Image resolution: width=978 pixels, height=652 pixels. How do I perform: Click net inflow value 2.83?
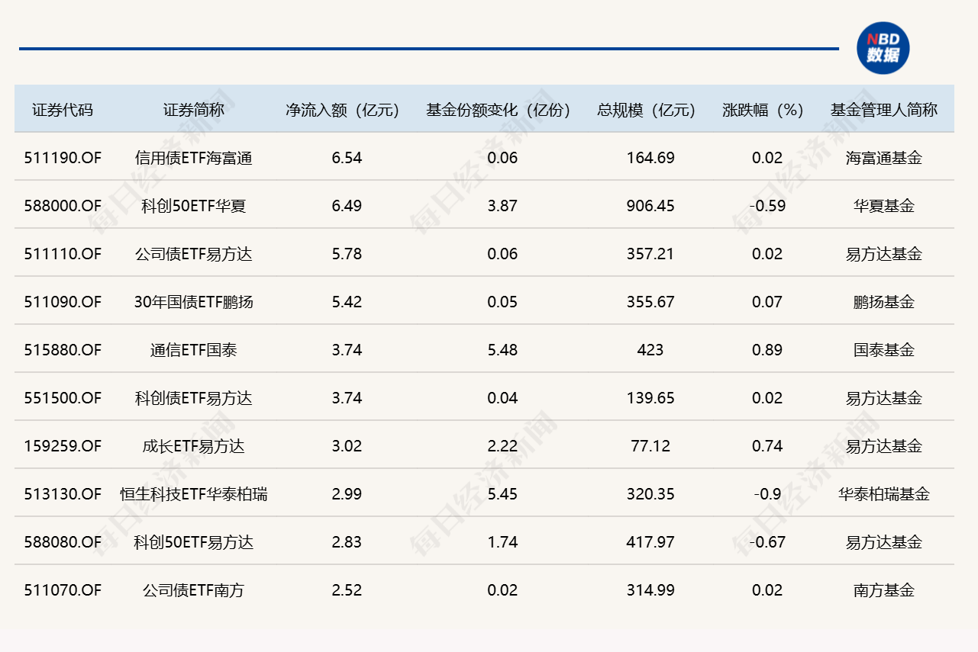[x=347, y=542]
